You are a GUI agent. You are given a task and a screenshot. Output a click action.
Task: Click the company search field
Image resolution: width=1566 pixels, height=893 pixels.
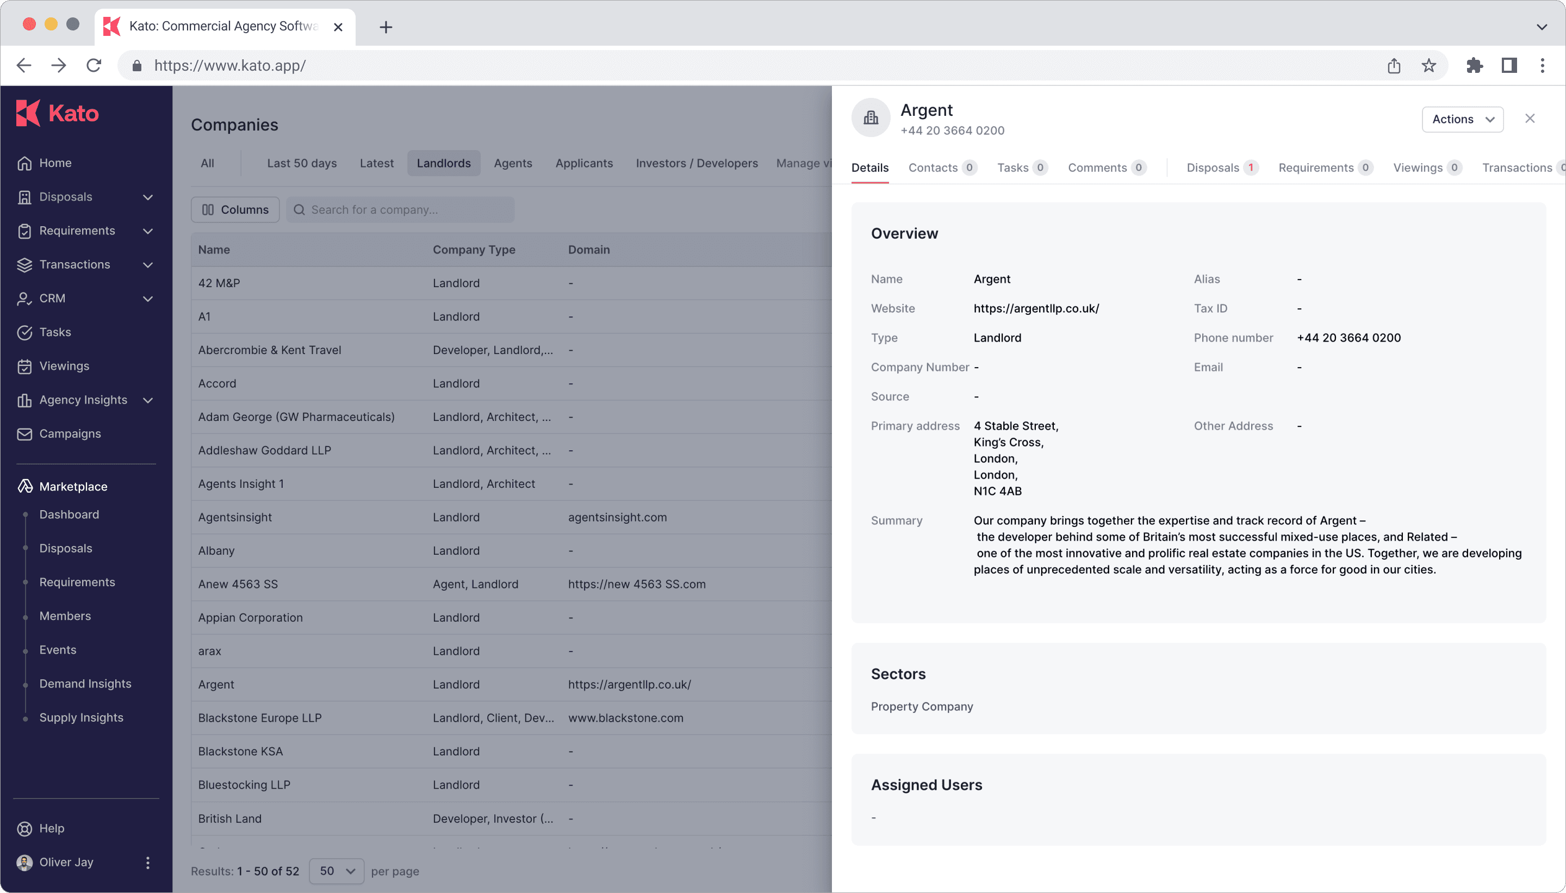click(400, 210)
